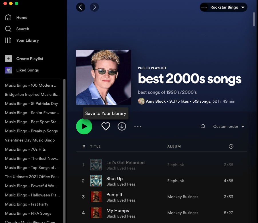
Task: Open Liked Songs in the sidebar
Action: coord(27,70)
